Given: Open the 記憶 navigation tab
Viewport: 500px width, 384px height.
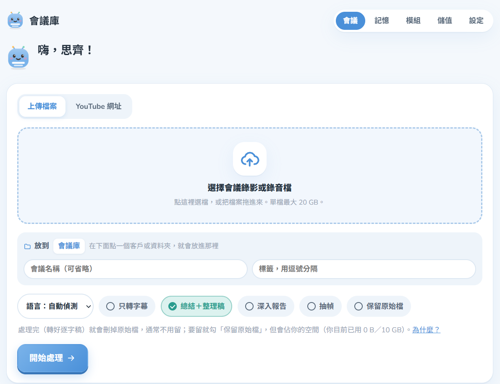Looking at the screenshot, I should (382, 21).
